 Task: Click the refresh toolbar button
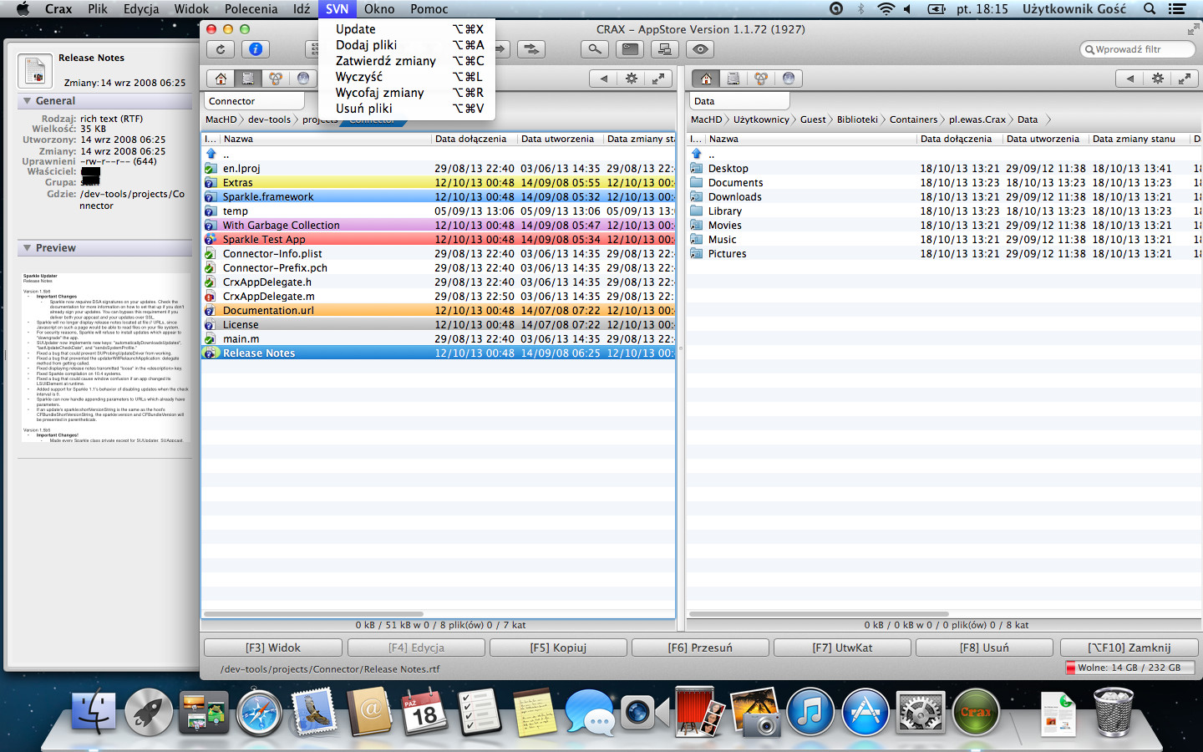(221, 49)
